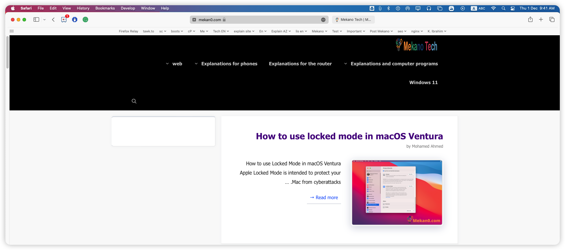Screen dimensions: 565x250
Task: Expand the cP bookmarks folder
Action: (191, 31)
